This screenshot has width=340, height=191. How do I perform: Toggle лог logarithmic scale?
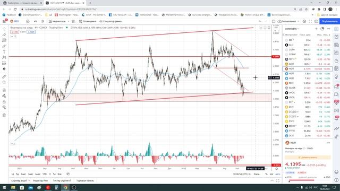tap(271, 174)
